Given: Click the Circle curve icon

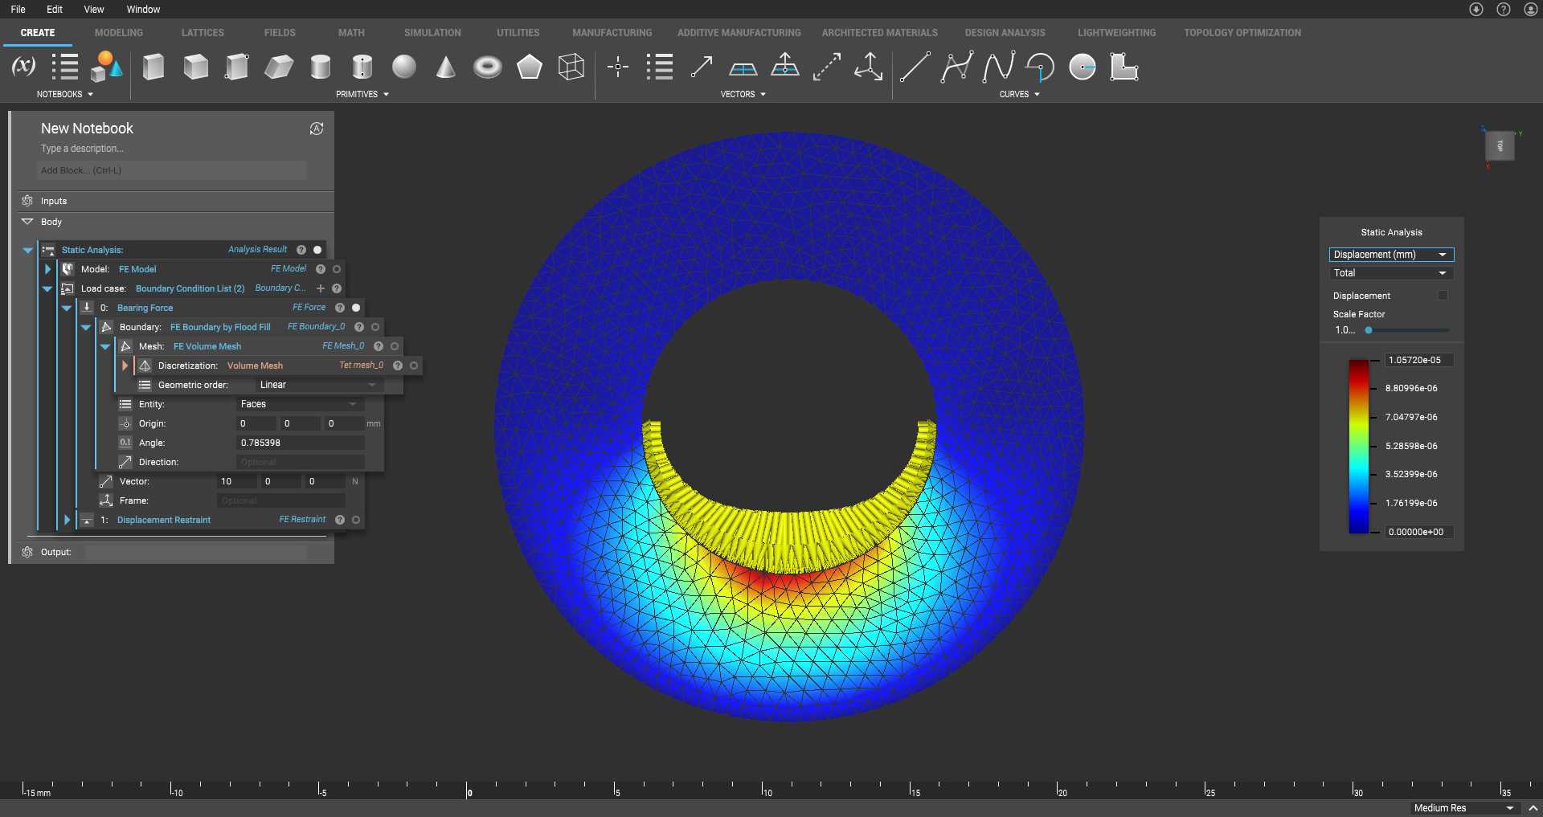Looking at the screenshot, I should 1083,67.
